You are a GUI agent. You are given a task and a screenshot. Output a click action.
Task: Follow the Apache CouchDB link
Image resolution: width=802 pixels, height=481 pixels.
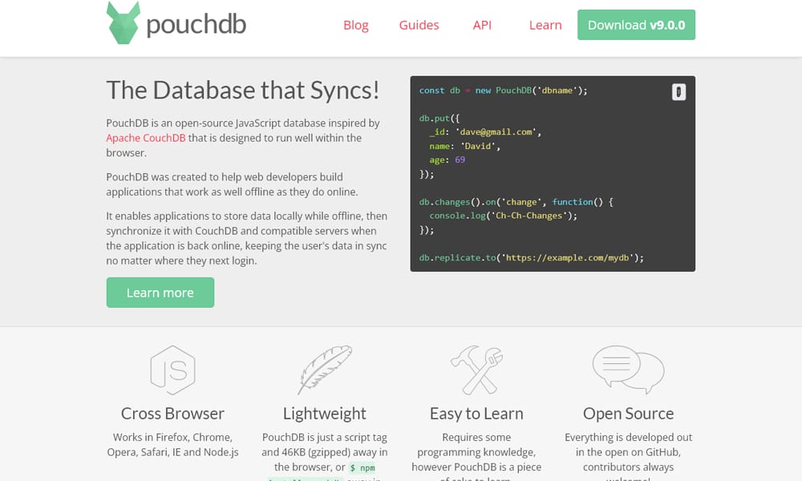click(146, 138)
